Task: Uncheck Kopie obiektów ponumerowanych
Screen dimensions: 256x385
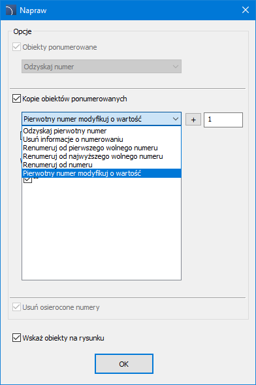Action: 16,99
